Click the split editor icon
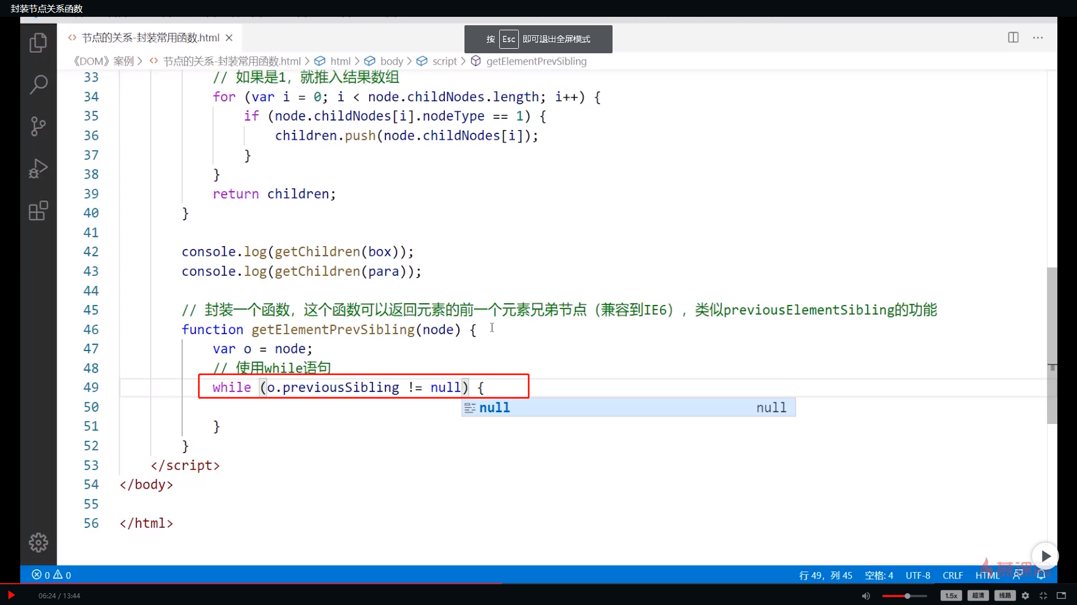 (1013, 38)
